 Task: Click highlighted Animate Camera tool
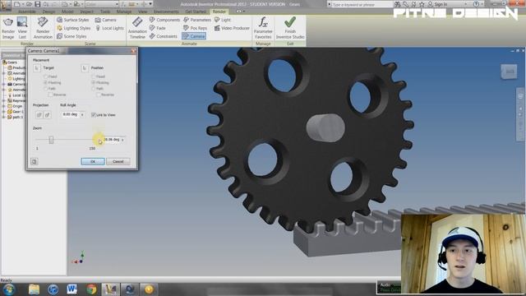(x=194, y=36)
